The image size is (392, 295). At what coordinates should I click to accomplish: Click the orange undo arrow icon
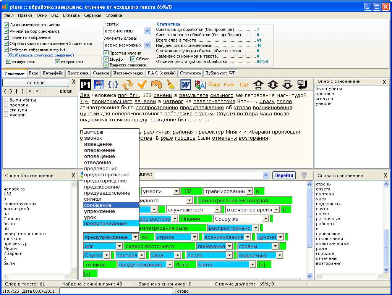(x=156, y=84)
